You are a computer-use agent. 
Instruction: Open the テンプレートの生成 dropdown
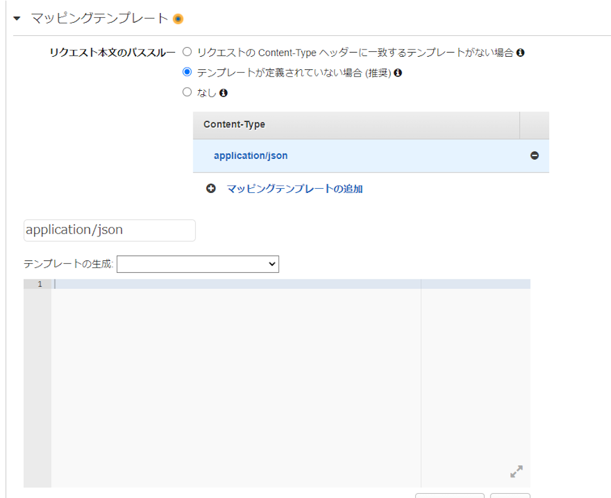(198, 264)
